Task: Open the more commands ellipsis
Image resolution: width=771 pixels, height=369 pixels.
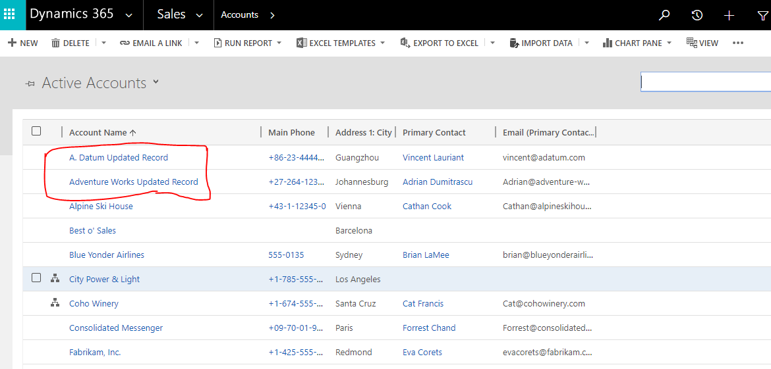Action: click(738, 43)
